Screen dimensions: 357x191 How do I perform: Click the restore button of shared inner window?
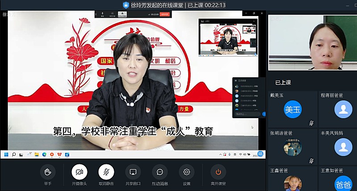(254, 13)
